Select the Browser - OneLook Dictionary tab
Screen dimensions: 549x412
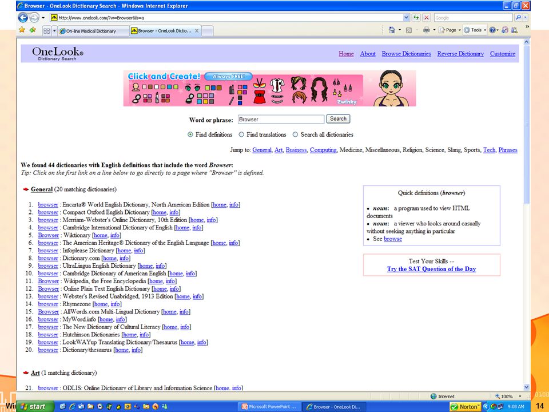coord(165,31)
